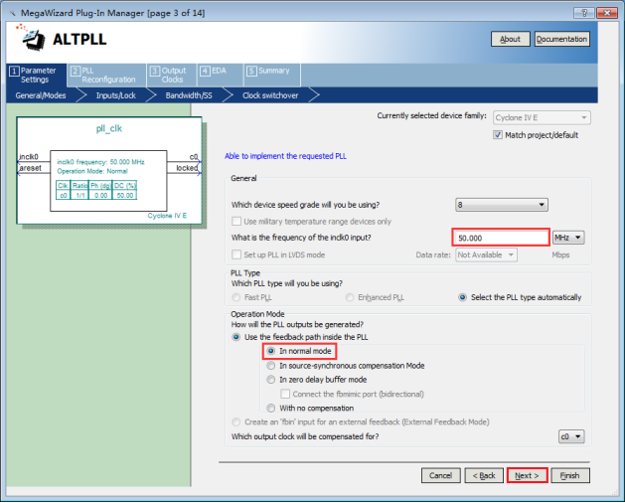Close the MegaWizard window
This screenshot has height=503, width=625.
[607, 13]
